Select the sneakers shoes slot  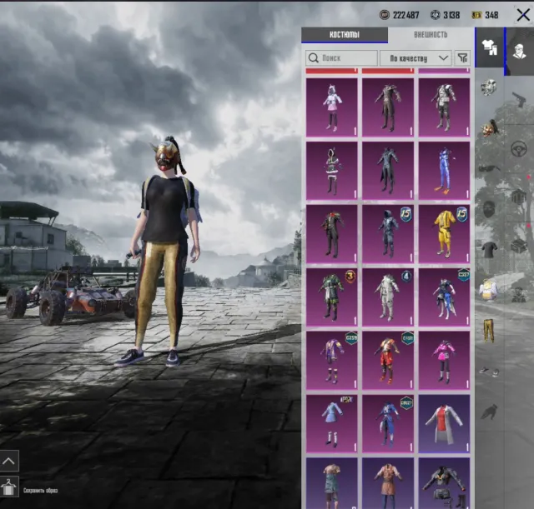pos(489,371)
